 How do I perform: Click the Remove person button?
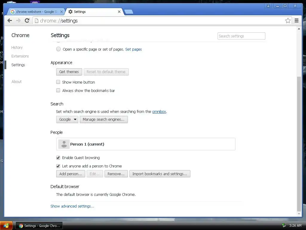click(116, 174)
